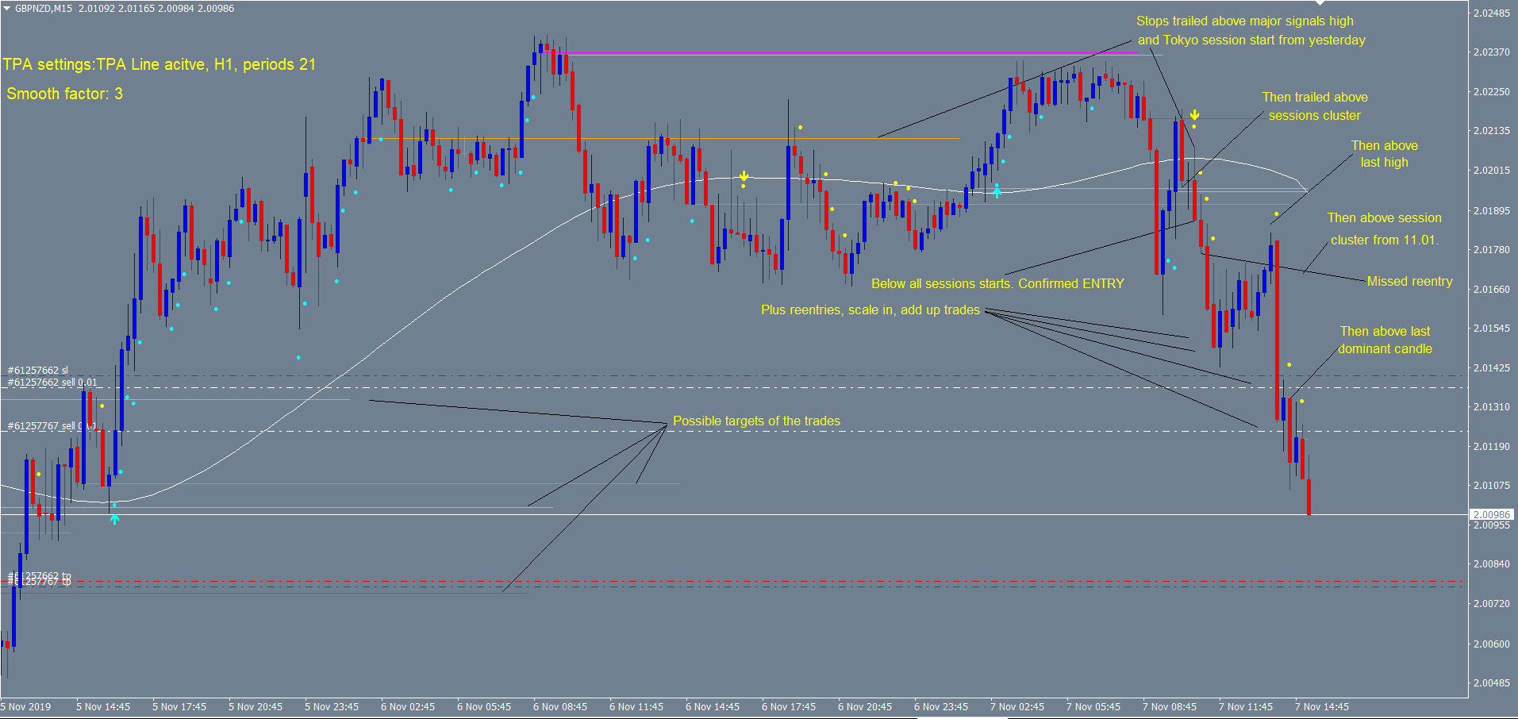Click the 'Plus reentries, scale in' annotation
The image size is (1518, 719).
point(870,310)
